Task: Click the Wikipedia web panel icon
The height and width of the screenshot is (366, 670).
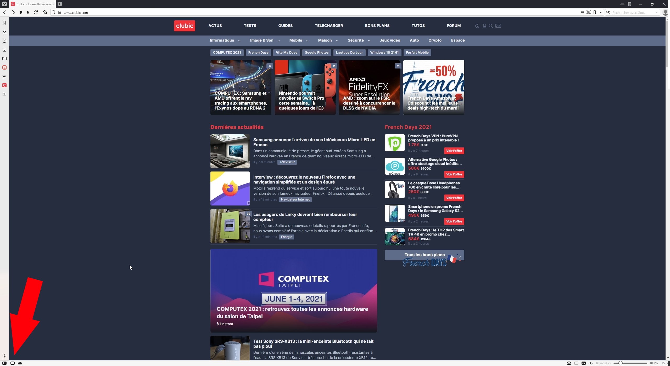Action: pyautogui.click(x=4, y=76)
